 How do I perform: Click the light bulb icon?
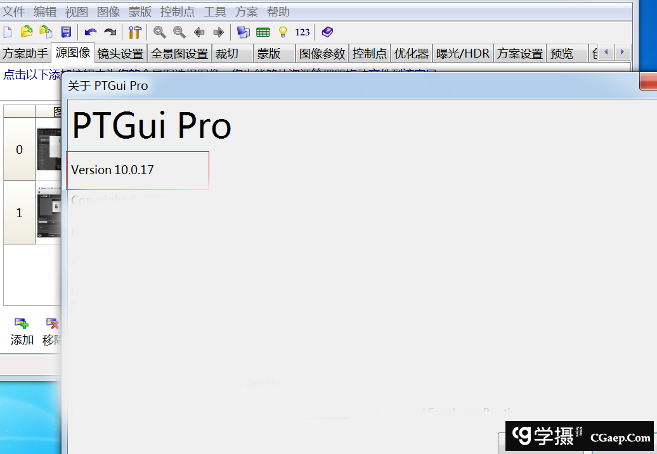[x=283, y=32]
